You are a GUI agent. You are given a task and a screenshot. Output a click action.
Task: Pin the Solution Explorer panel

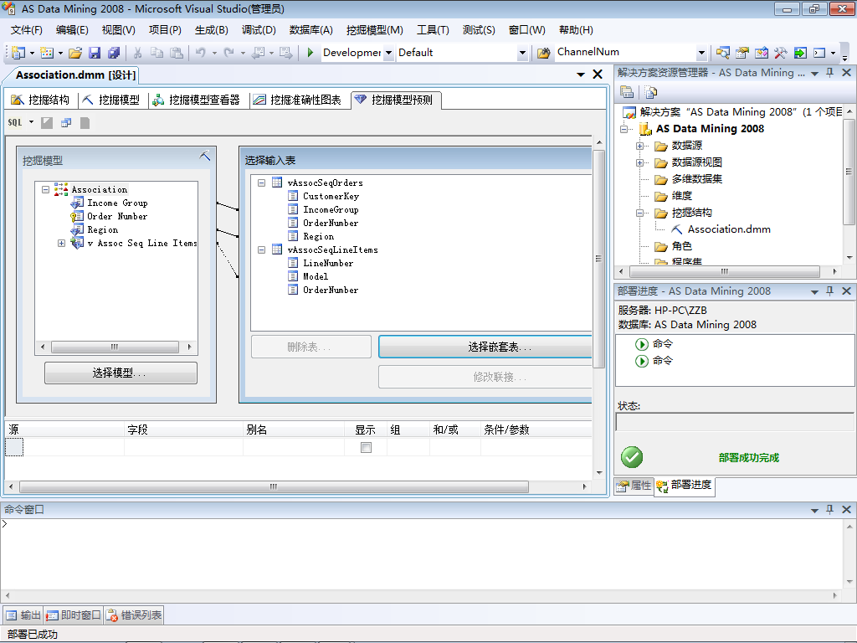[x=829, y=73]
